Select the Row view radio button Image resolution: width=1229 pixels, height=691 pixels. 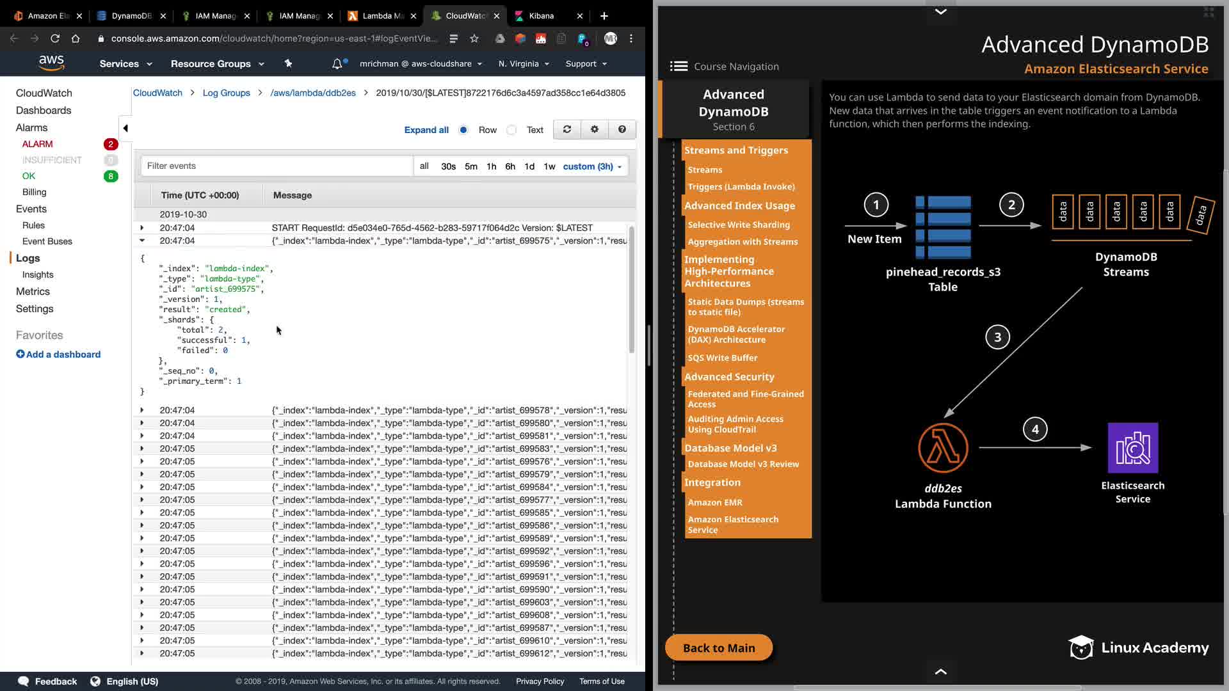coord(463,130)
